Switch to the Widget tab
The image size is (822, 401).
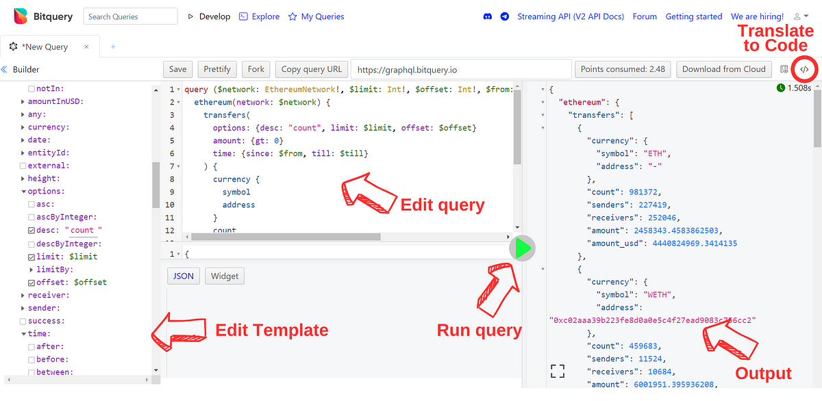click(x=225, y=276)
